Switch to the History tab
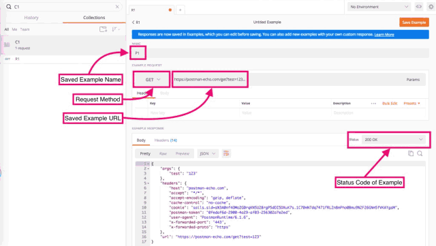This screenshot has height=246, width=436. click(31, 18)
